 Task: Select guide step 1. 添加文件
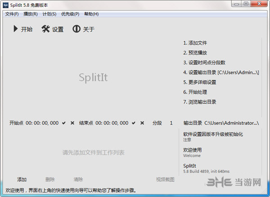195,43
